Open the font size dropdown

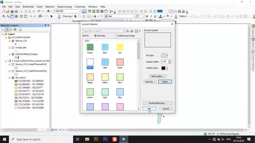pos(143,16)
